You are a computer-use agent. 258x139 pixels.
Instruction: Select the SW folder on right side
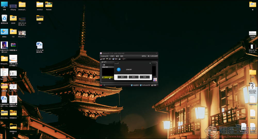coord(253,74)
